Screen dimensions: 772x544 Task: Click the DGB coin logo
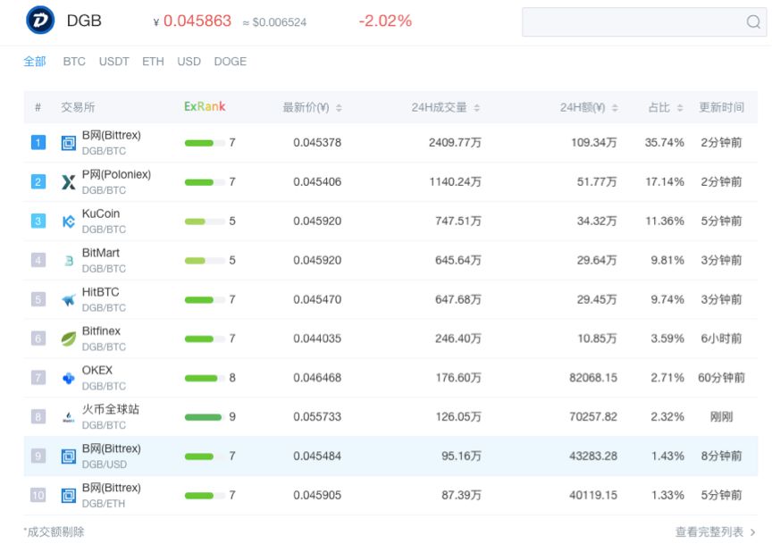click(40, 21)
